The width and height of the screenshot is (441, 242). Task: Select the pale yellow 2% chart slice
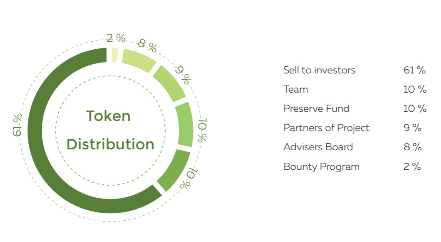point(115,55)
